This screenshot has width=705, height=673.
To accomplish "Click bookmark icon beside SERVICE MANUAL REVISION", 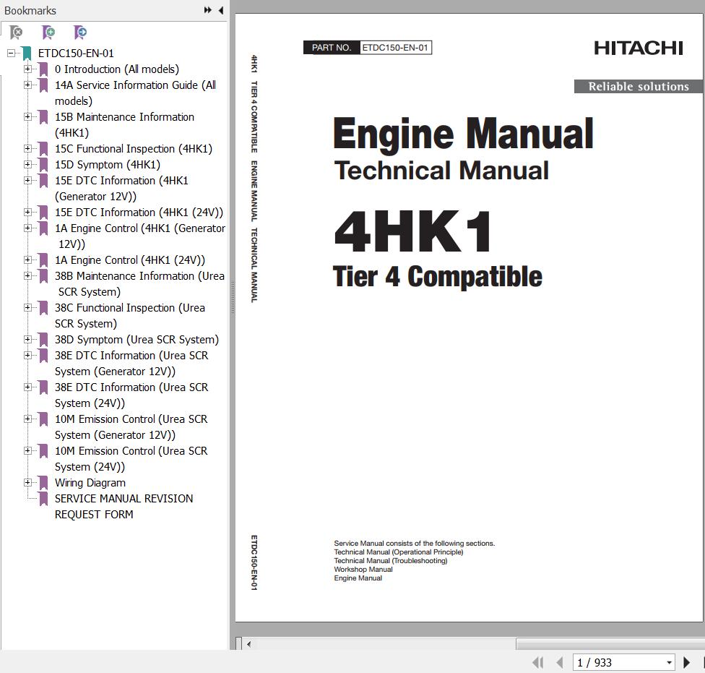I will tap(43, 499).
